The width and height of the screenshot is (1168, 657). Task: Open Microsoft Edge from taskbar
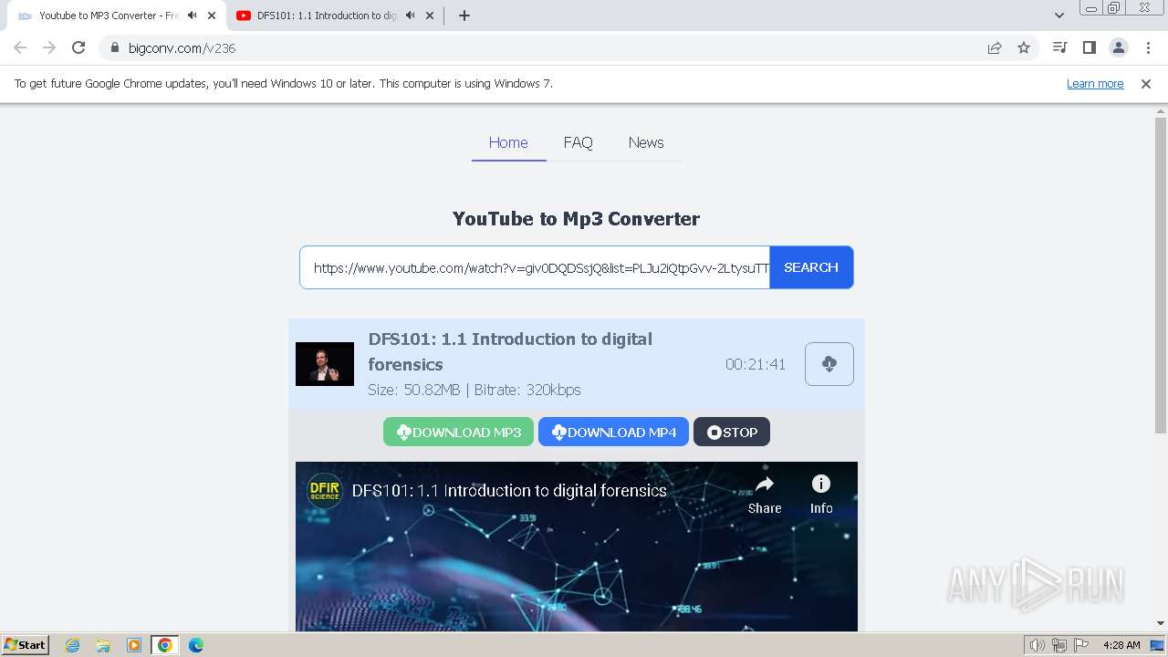pos(196,645)
